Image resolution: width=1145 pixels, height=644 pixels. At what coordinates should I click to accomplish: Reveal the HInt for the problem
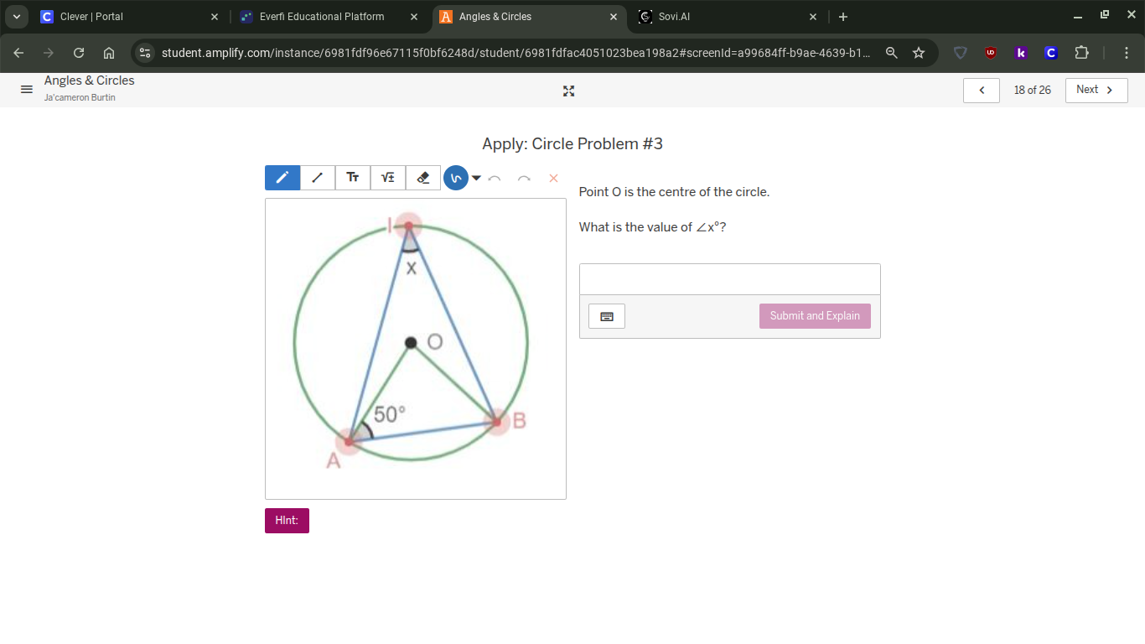point(287,520)
